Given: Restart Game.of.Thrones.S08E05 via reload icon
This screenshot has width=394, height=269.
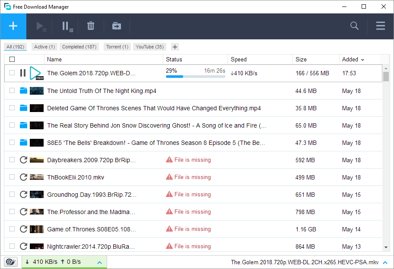Looking at the screenshot, I should point(23,229).
